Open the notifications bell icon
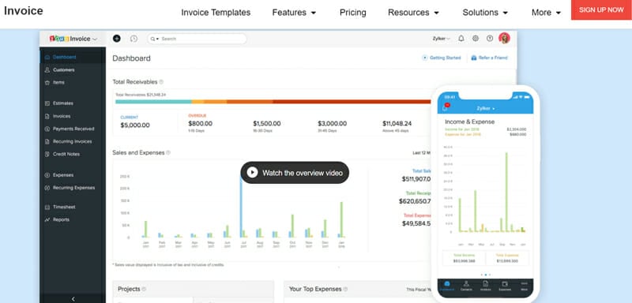This screenshot has width=632, height=303. pyautogui.click(x=461, y=39)
